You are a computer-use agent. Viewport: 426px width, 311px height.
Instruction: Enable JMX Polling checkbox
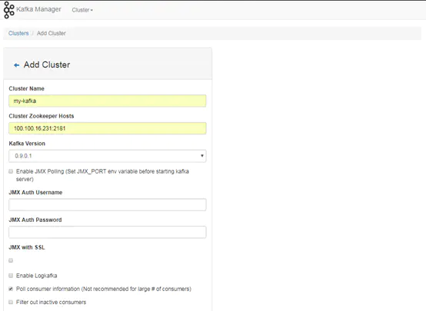point(11,171)
